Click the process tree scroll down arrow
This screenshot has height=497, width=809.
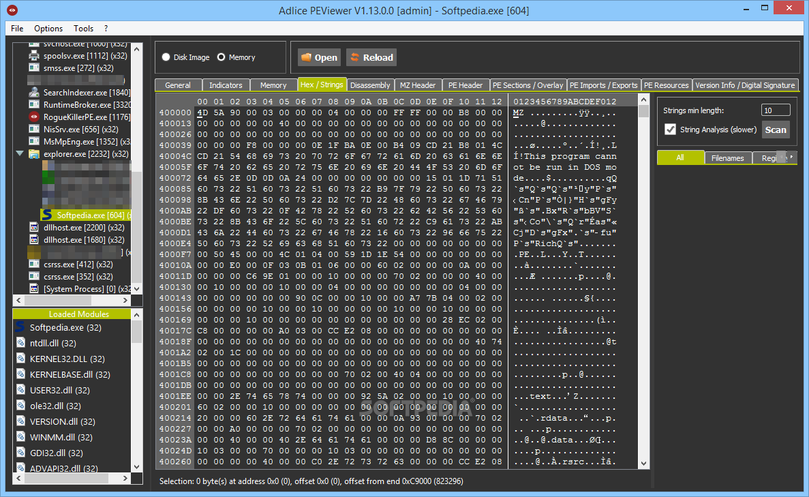[x=137, y=288]
